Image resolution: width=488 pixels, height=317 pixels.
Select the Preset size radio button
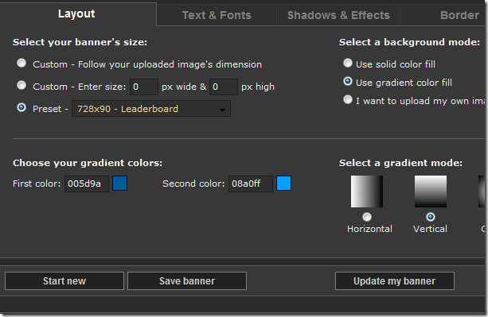[x=21, y=107]
